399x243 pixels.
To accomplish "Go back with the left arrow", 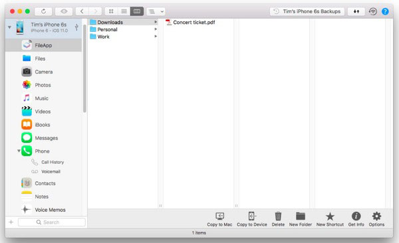I will point(82,11).
